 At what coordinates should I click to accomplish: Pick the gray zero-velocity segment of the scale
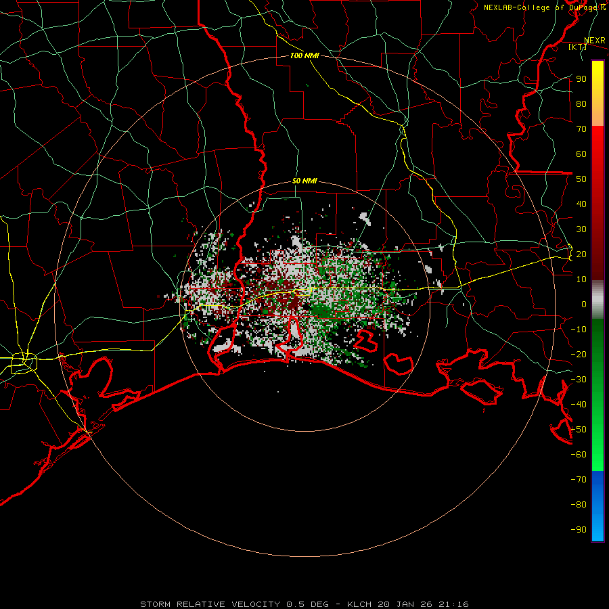(x=597, y=300)
